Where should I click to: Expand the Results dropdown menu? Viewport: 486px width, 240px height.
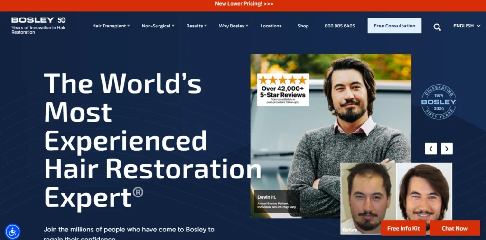(x=196, y=26)
